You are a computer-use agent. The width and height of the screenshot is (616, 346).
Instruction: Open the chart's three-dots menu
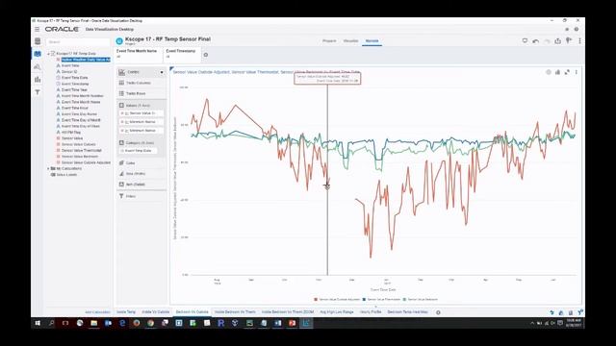[x=577, y=72]
